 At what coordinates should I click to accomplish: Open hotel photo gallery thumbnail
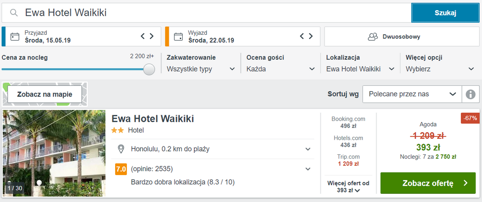(x=54, y=153)
